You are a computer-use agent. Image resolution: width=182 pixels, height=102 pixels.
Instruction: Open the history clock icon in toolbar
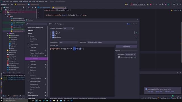[174, 5]
